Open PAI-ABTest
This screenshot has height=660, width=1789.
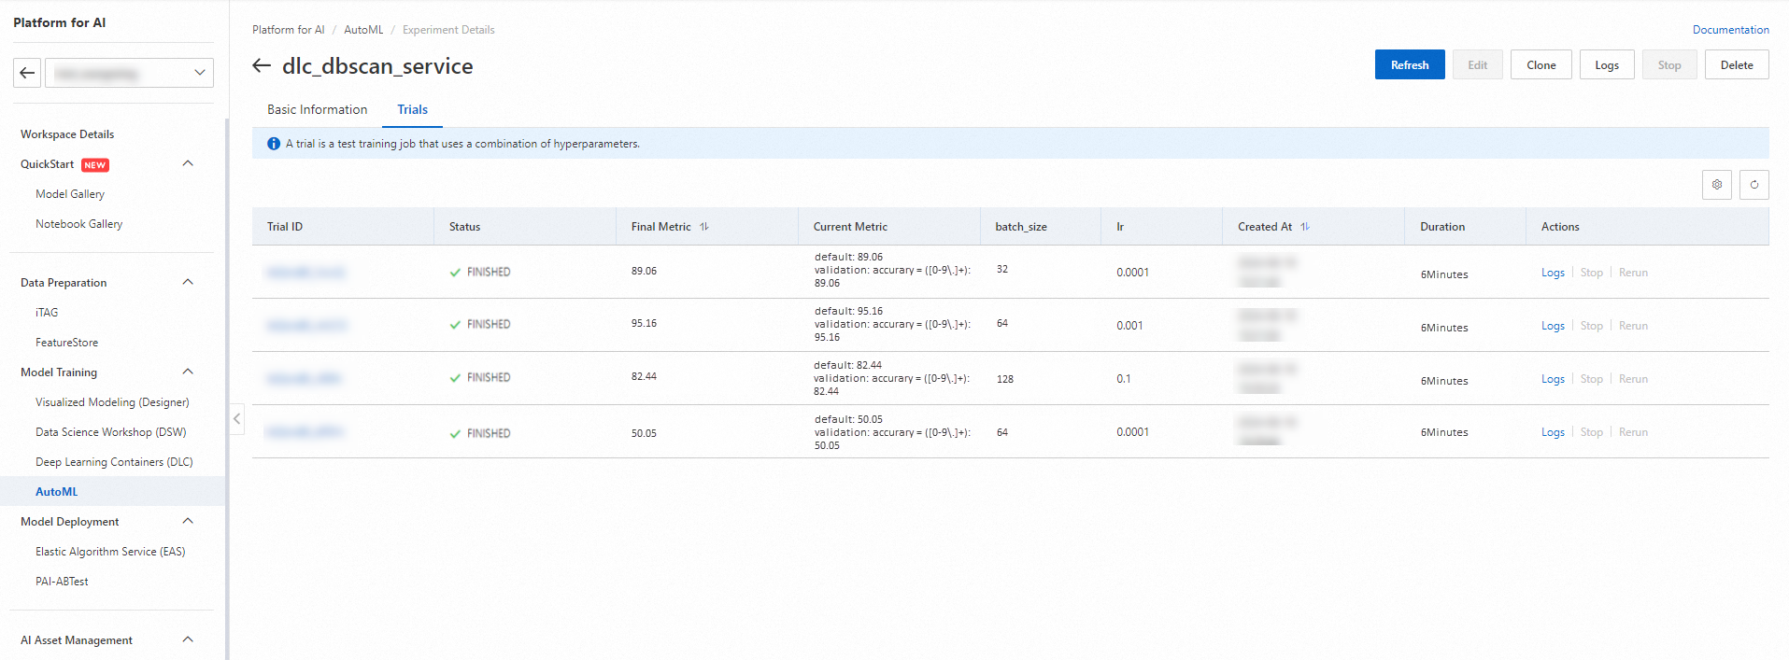coord(62,582)
